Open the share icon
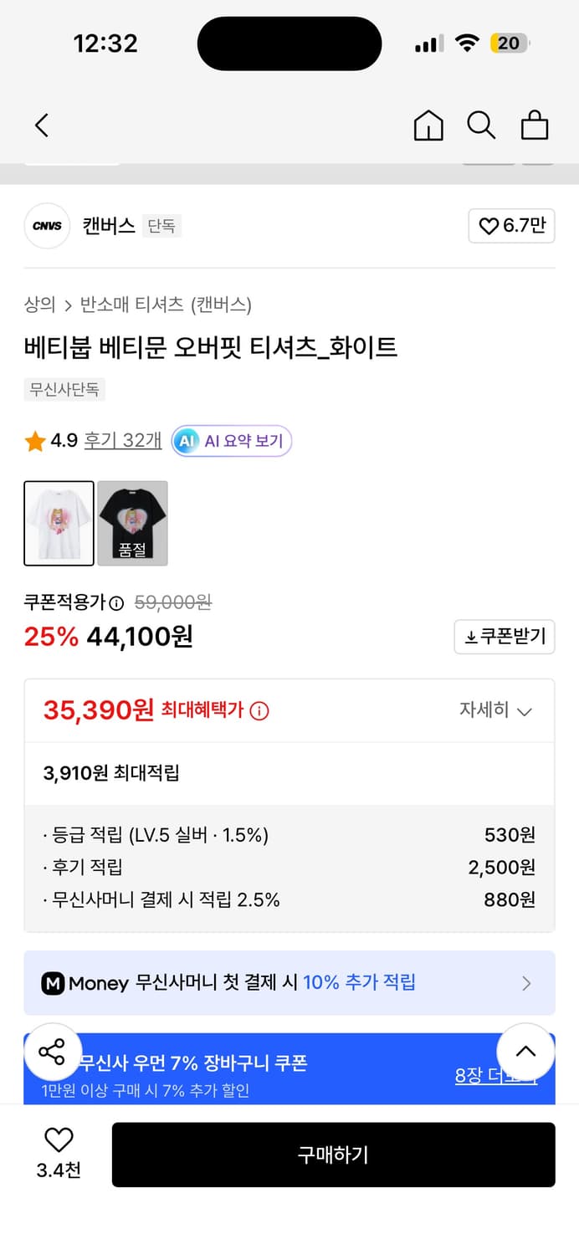579x1255 pixels. point(53,1052)
